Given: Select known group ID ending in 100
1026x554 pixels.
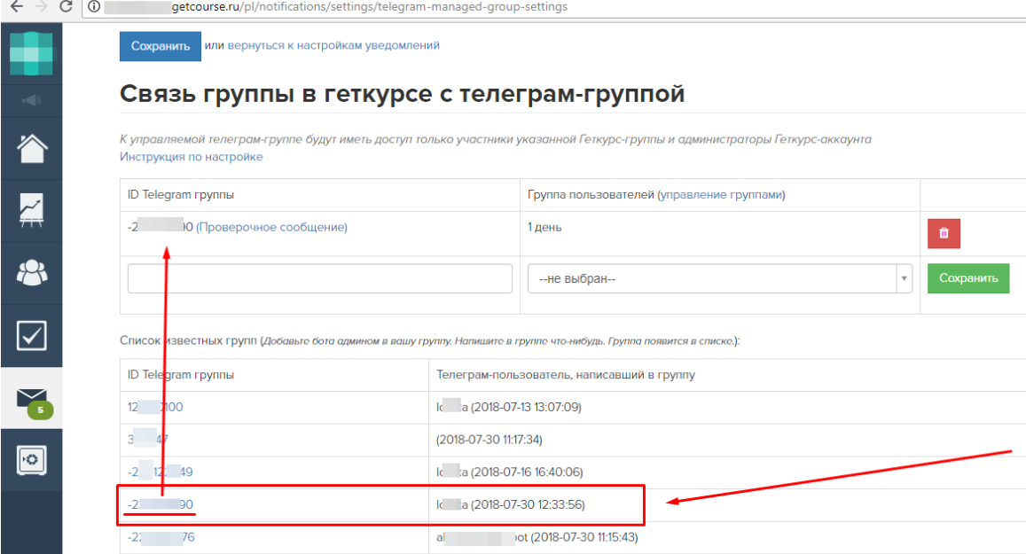Looking at the screenshot, I should point(155,407).
